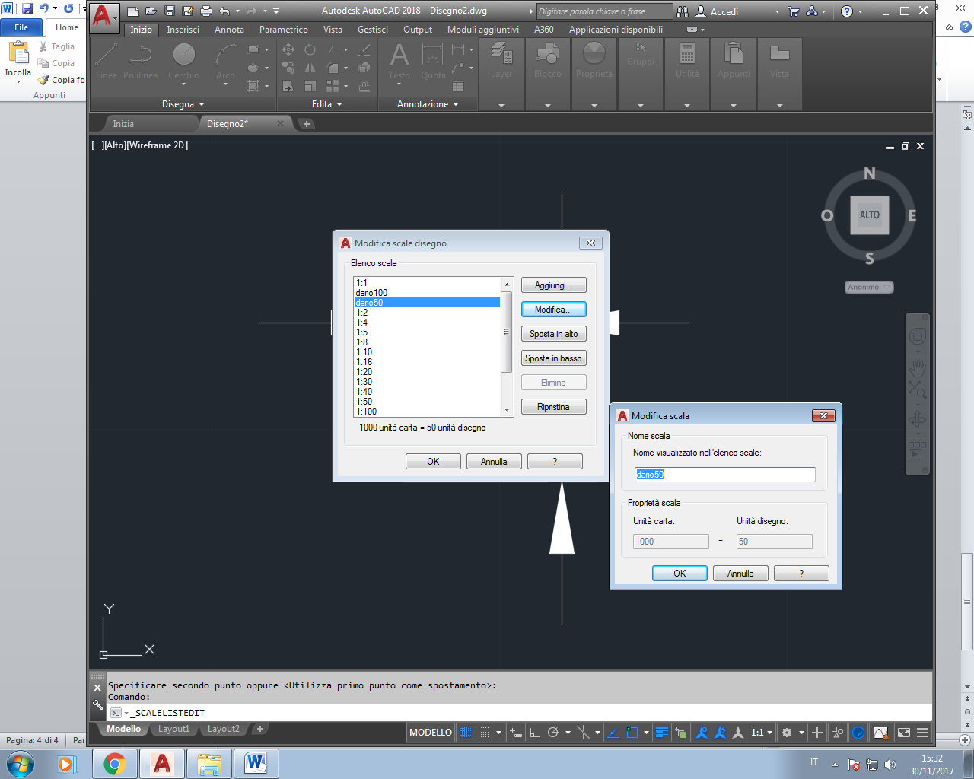Screen dimensions: 974x779
Task: Click the scale list vertical scrollbar
Action: coord(507,347)
